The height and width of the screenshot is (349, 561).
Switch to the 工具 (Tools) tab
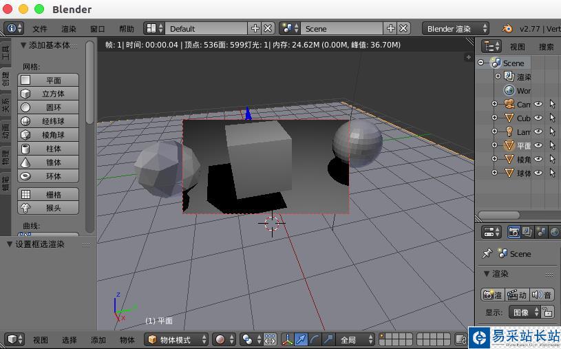[x=6, y=52]
